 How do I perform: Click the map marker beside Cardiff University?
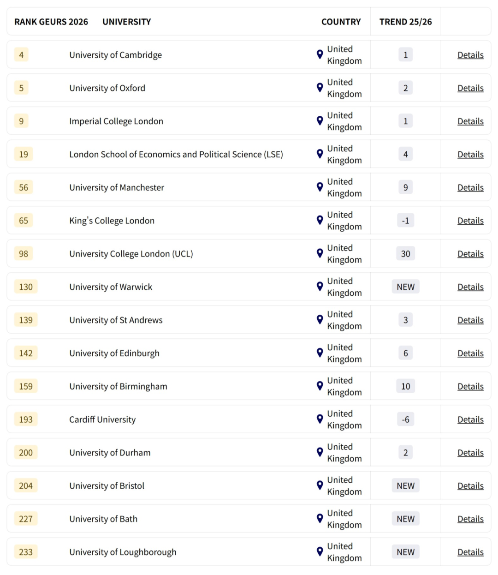[x=320, y=419]
